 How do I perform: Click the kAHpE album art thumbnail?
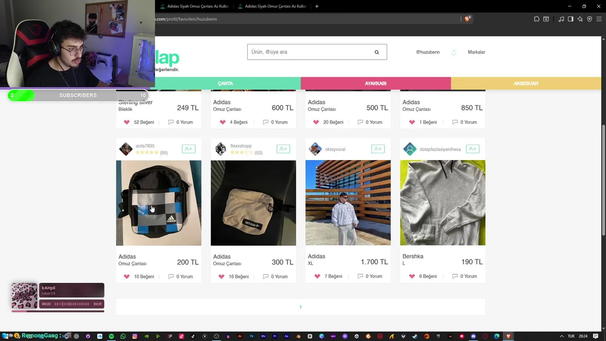coord(24,296)
